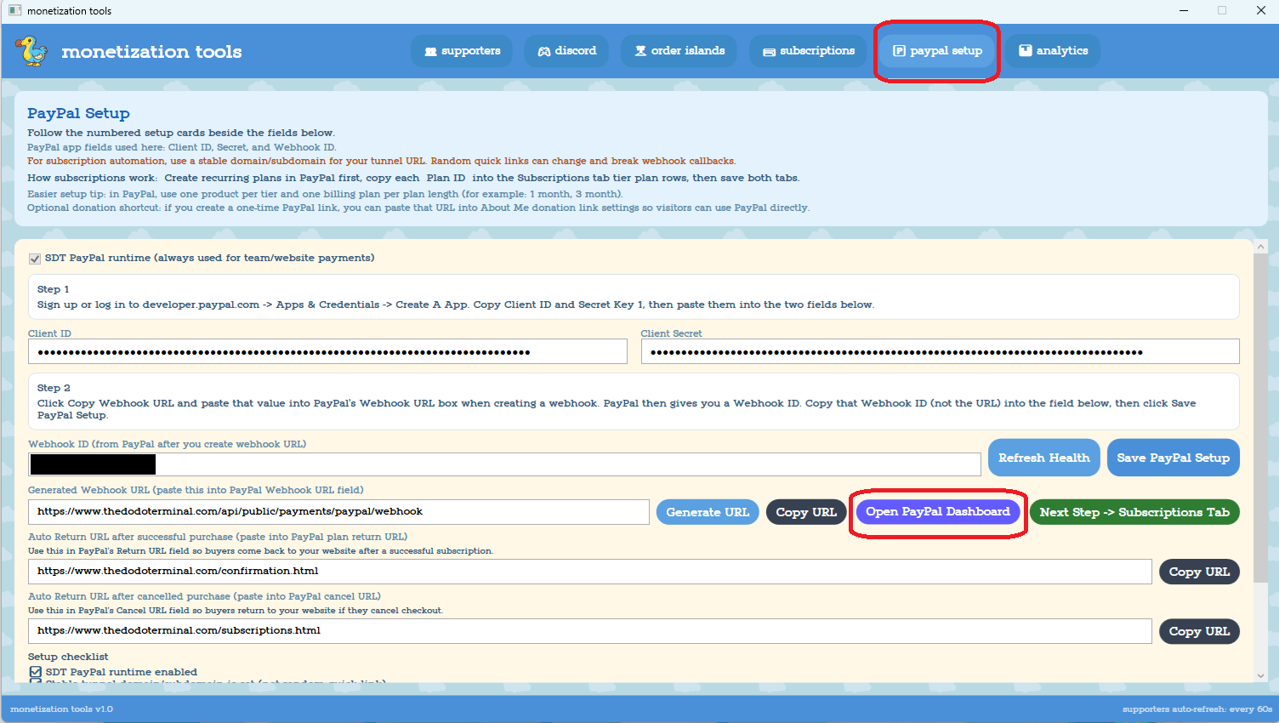1279x723 pixels.
Task: View the analytics tab
Action: coord(1054,51)
